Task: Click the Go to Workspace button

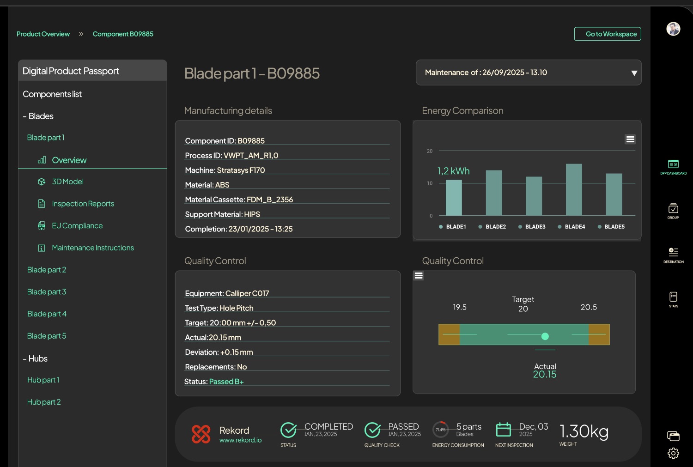Action: point(608,34)
